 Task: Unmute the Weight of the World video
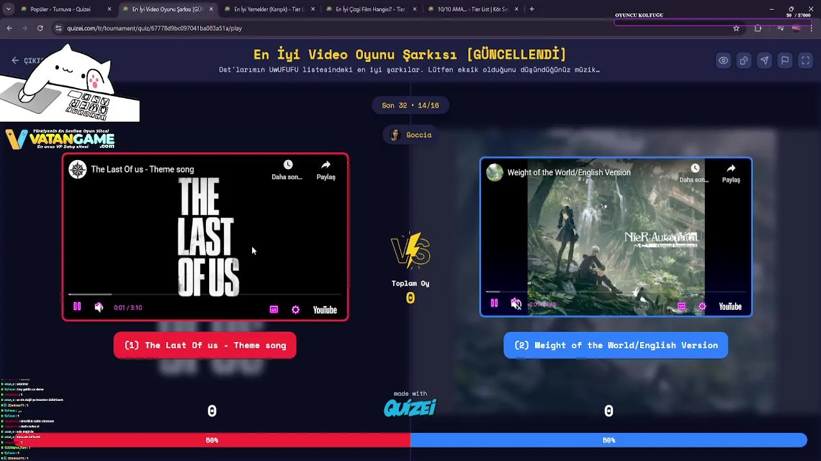click(516, 303)
